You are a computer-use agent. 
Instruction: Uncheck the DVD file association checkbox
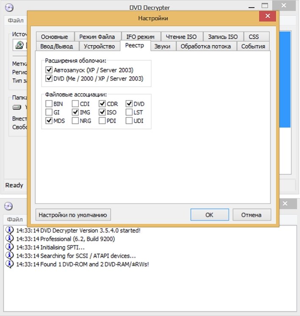pyautogui.click(x=129, y=104)
